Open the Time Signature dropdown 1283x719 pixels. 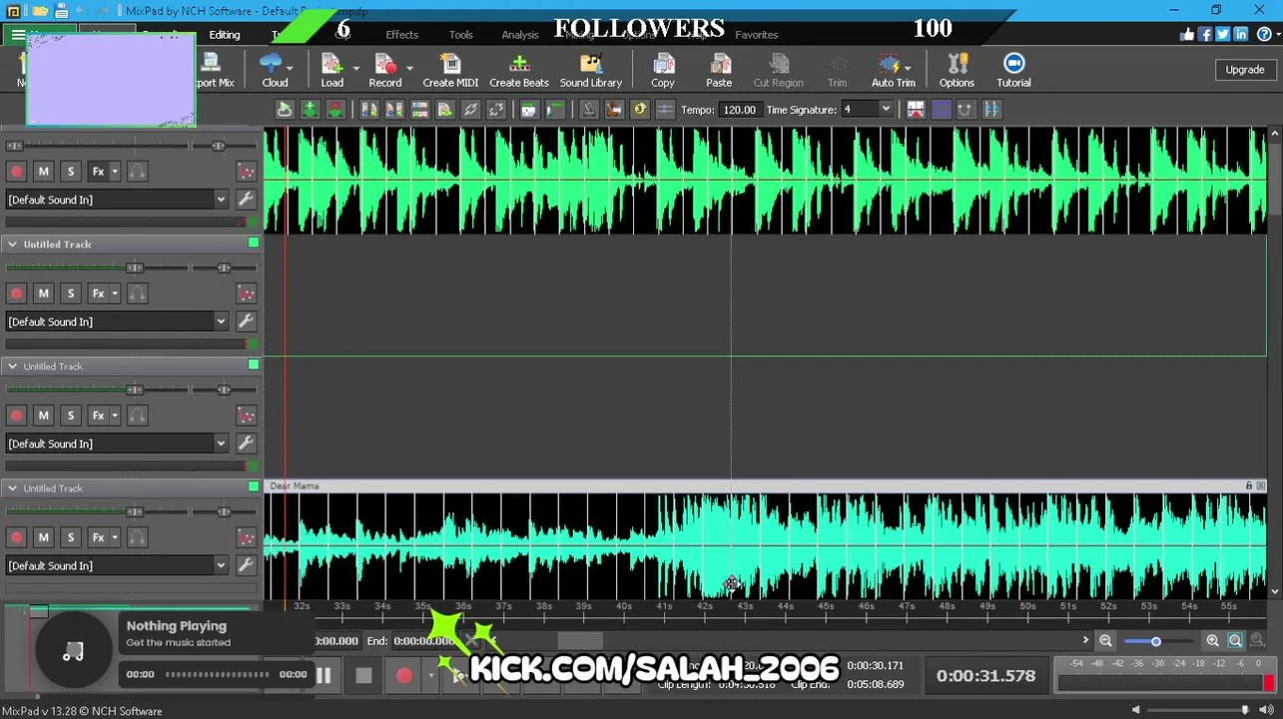coord(886,109)
